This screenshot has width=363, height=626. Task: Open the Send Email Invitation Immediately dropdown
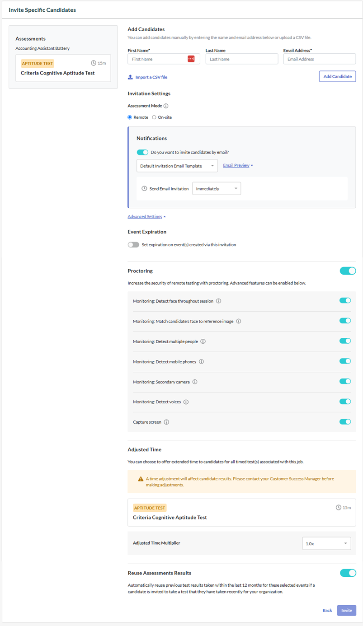click(217, 189)
